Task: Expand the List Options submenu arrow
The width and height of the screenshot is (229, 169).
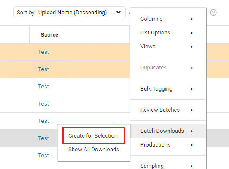Action: coord(192,33)
